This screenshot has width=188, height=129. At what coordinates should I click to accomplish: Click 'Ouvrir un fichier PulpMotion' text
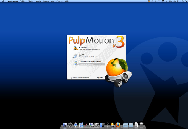tap(88, 57)
